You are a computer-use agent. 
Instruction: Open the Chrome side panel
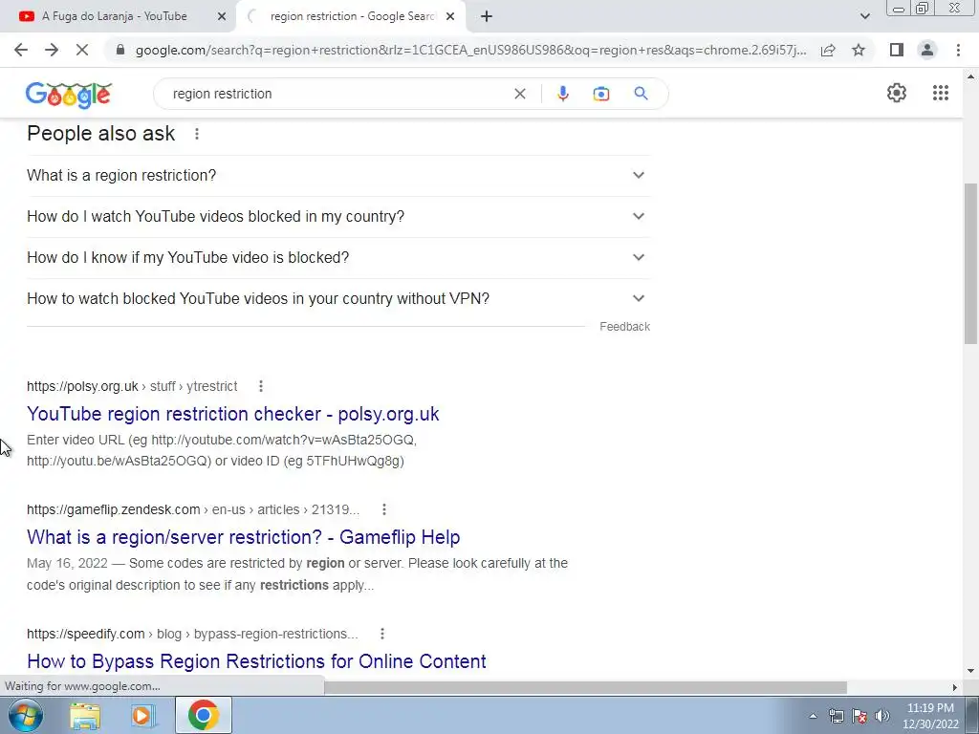point(897,50)
